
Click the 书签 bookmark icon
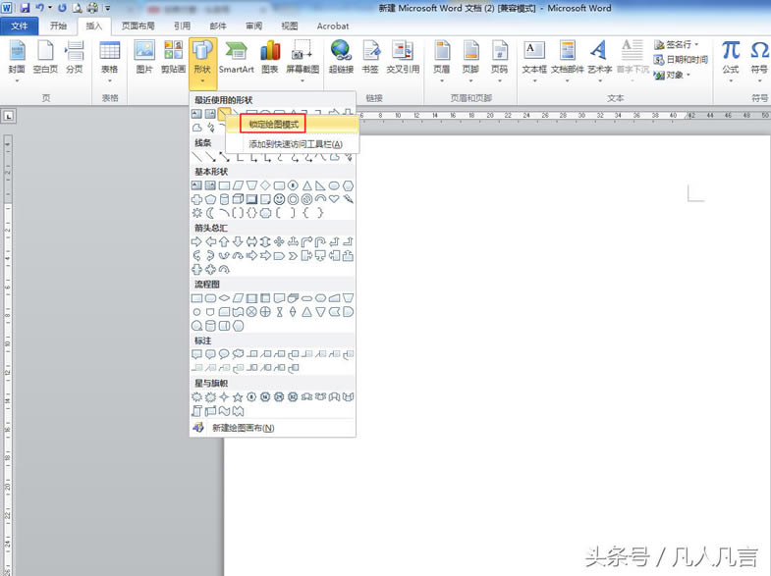point(370,56)
